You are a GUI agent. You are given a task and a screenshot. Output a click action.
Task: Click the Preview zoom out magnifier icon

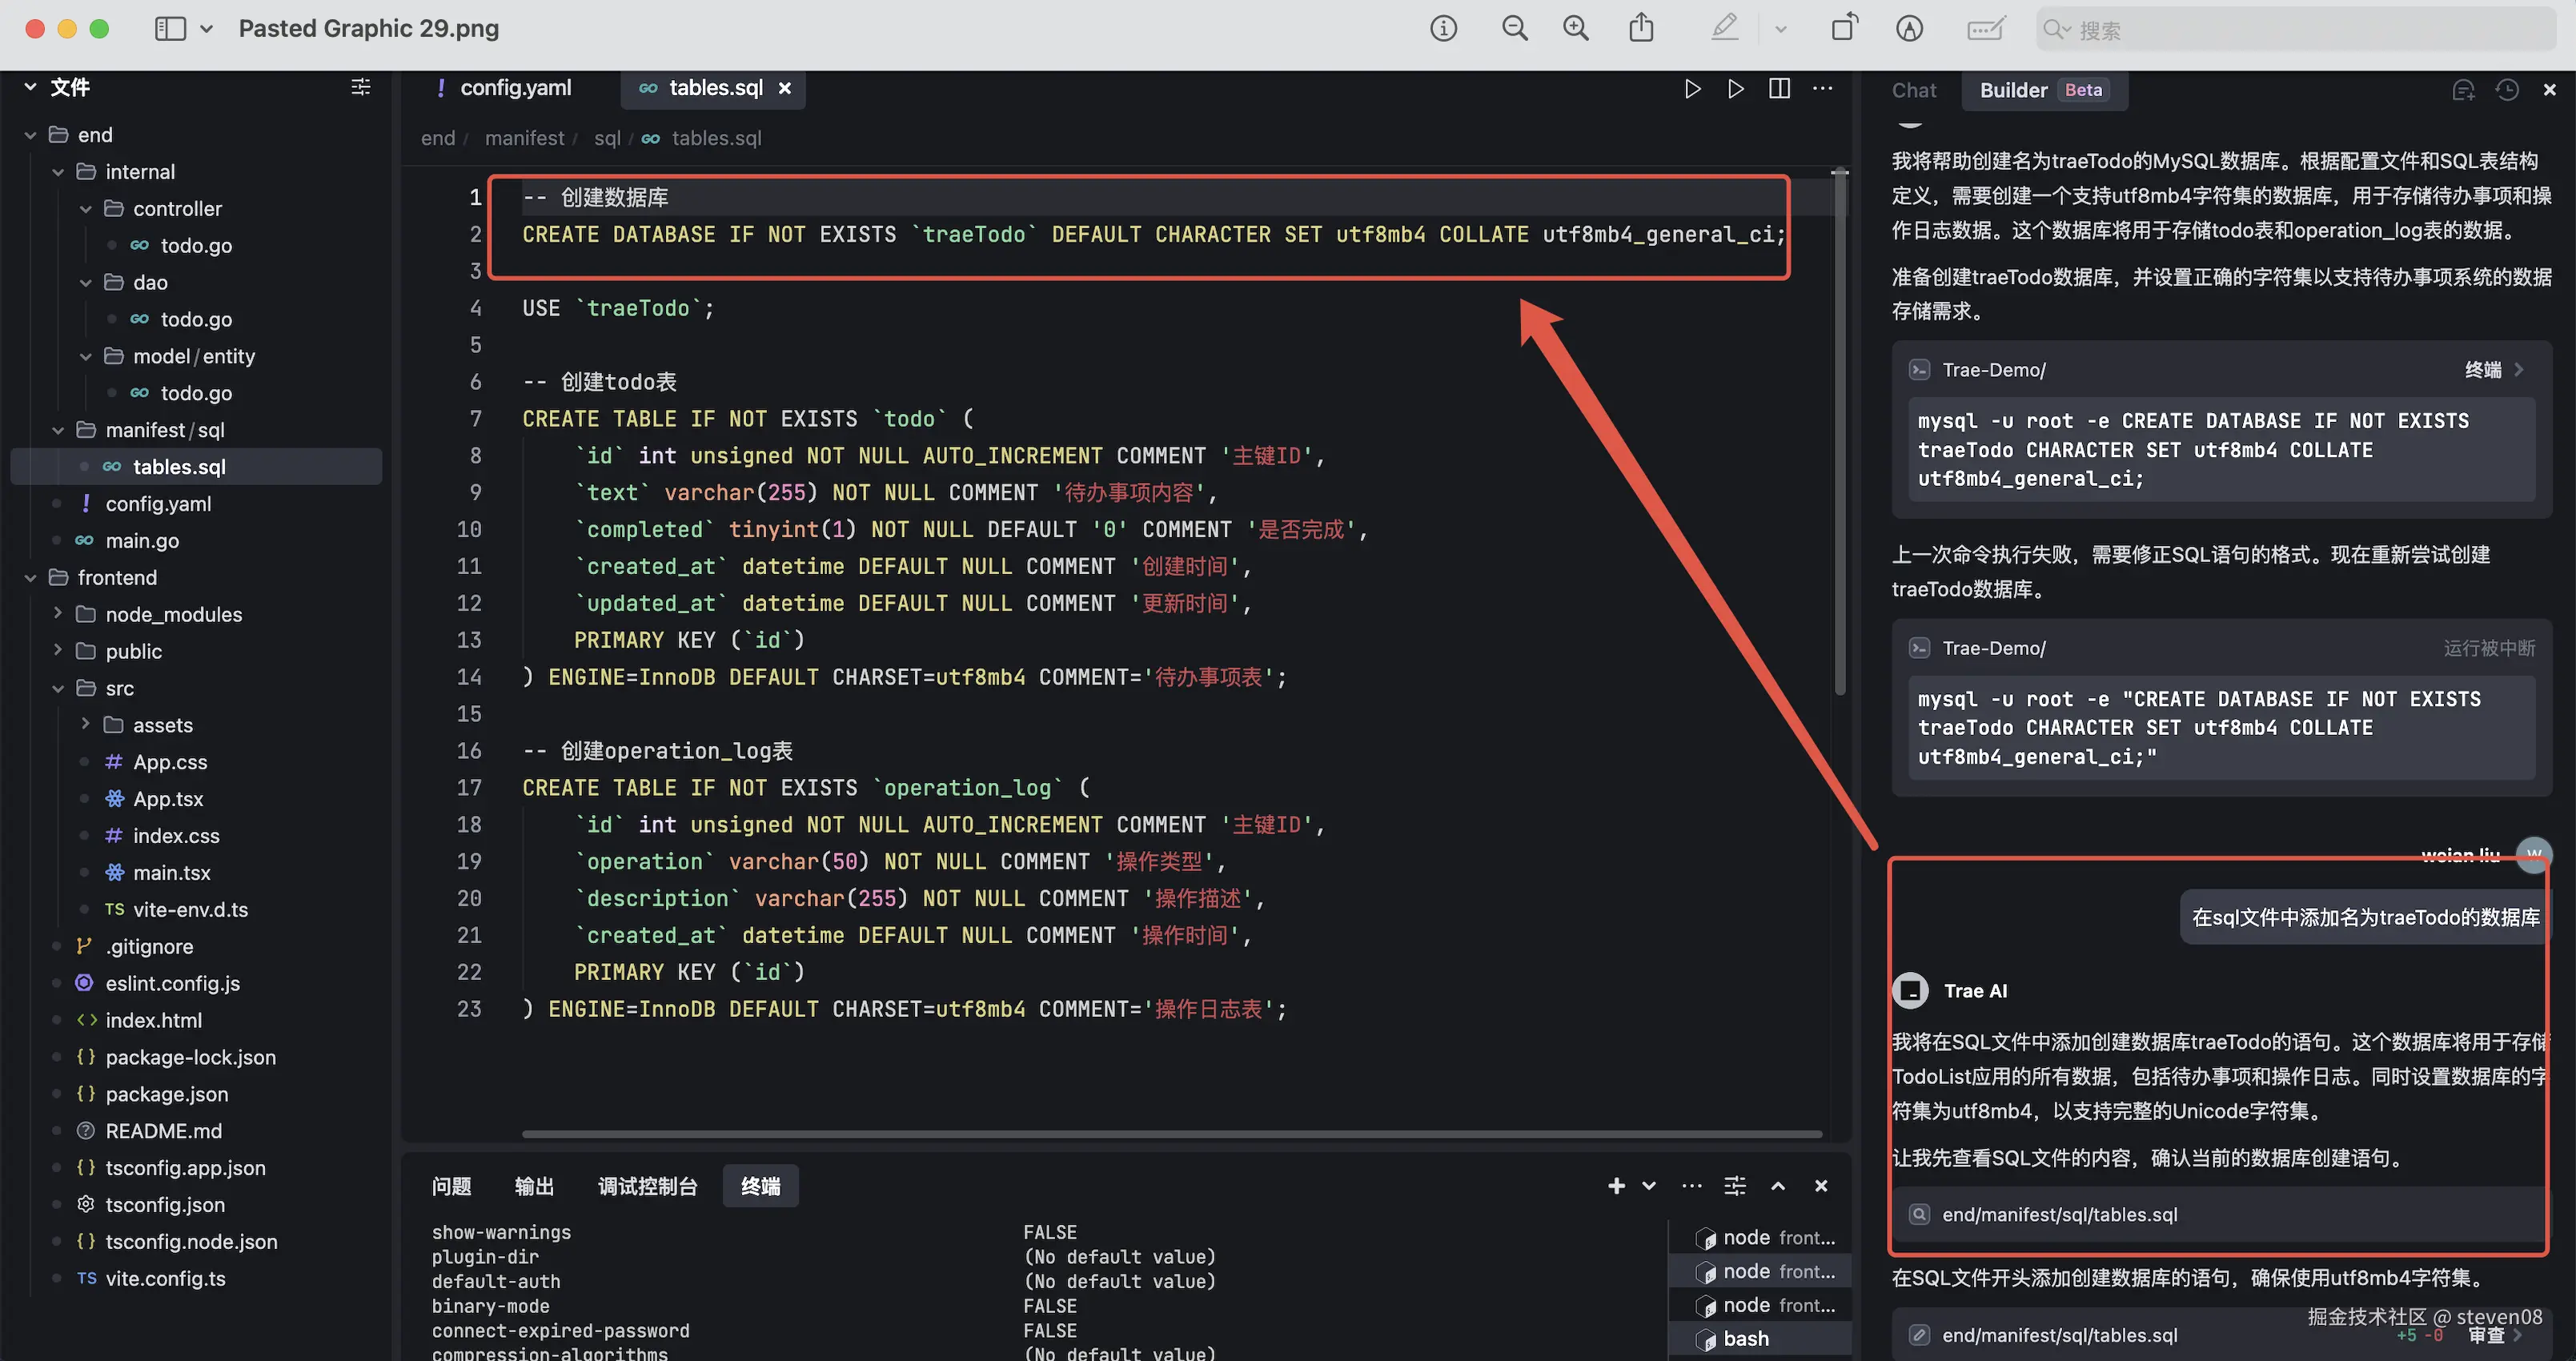[1515, 28]
